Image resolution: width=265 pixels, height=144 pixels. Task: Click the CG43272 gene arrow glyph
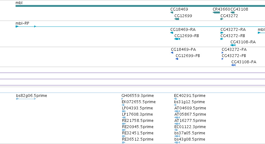coord(222,19)
